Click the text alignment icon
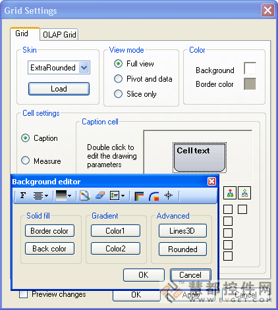Viewport: 278px width, 310px height. (38, 195)
